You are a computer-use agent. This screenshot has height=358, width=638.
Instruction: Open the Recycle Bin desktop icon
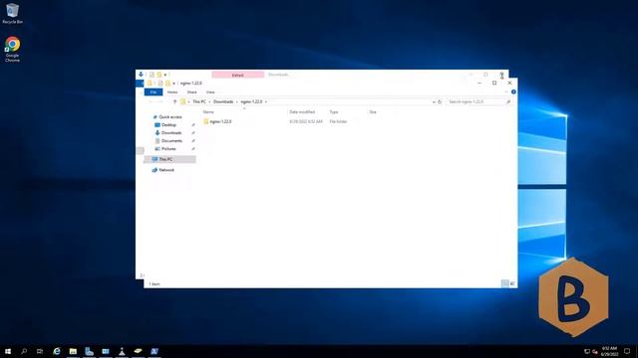tap(12, 13)
